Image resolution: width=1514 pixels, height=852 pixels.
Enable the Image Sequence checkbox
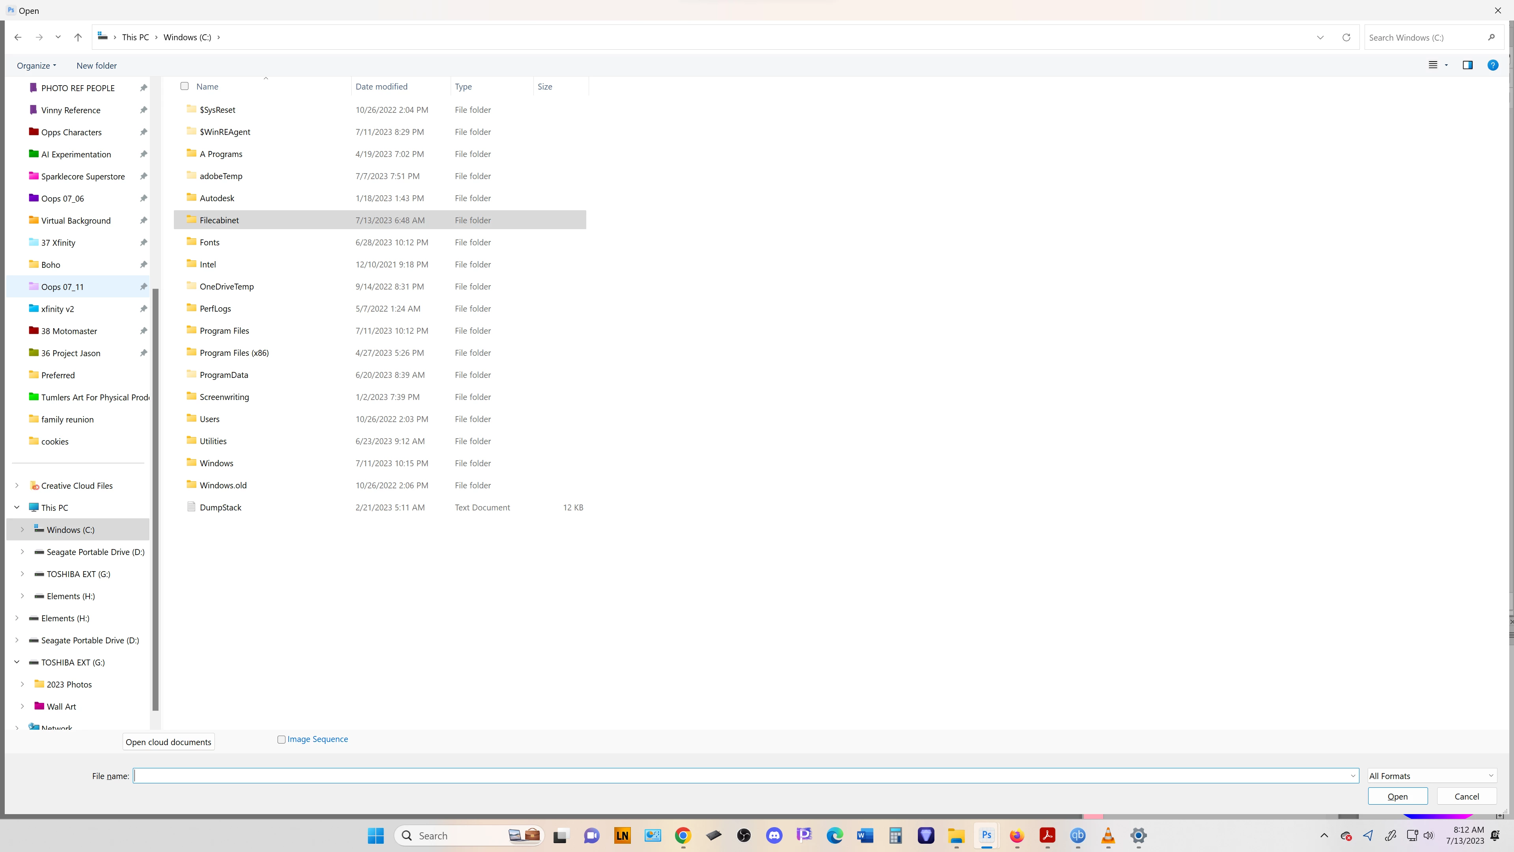[282, 740]
